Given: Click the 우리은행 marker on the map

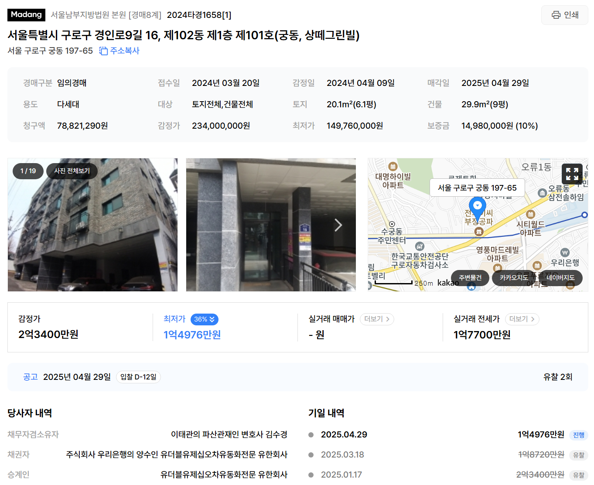Looking at the screenshot, I should [x=565, y=253].
